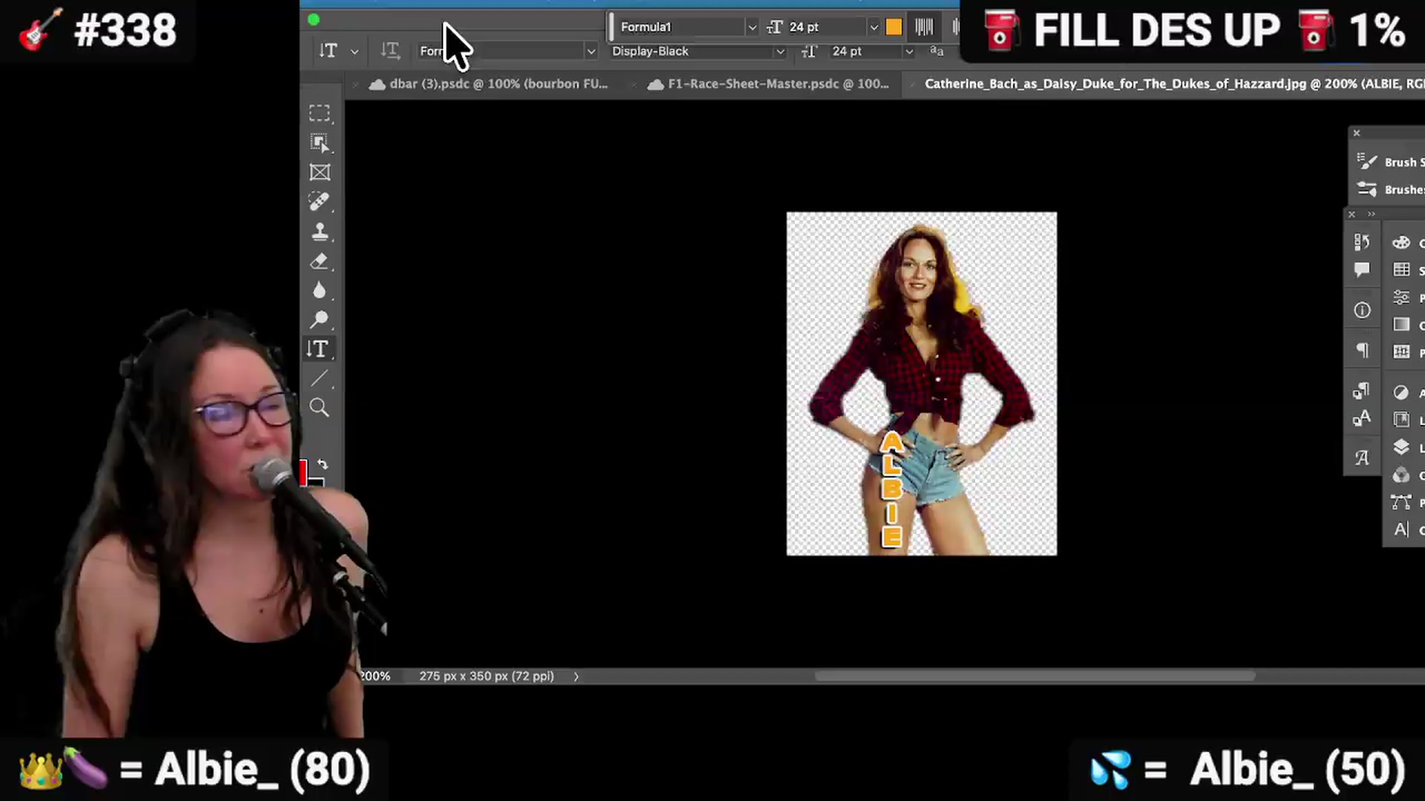
Task: Open Brush Settings panel
Action: 1389,162
